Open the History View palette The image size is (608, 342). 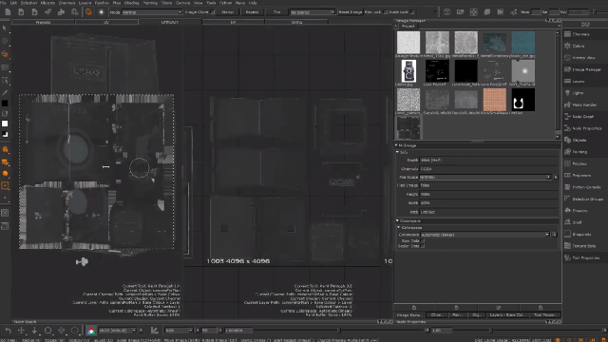pos(583,57)
